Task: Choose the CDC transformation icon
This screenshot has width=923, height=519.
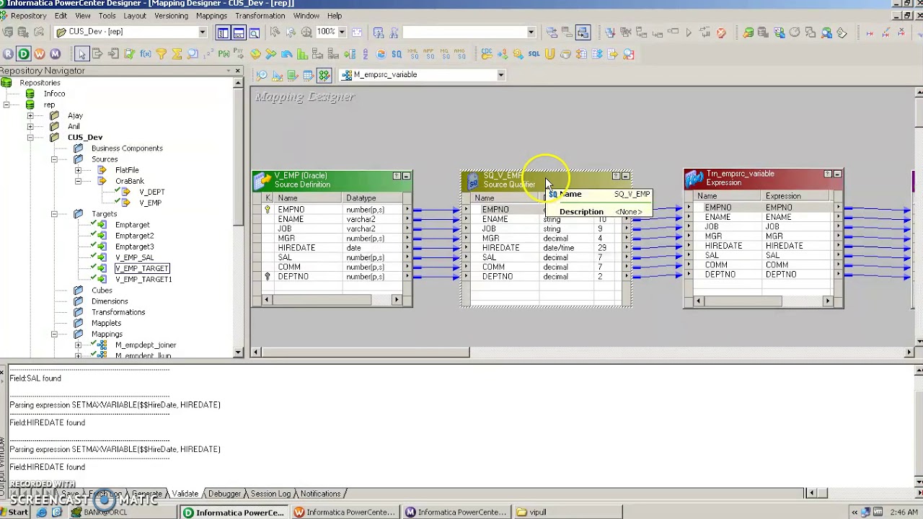Action: click(x=487, y=54)
